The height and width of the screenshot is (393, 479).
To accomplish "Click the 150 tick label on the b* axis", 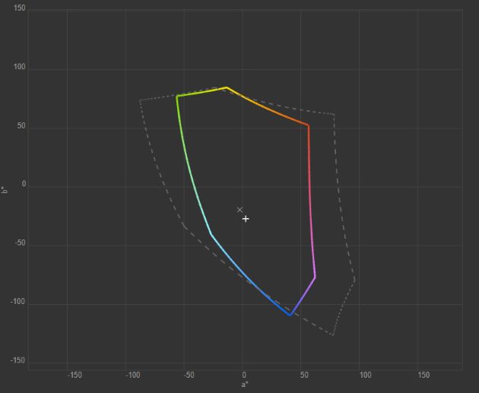I will pos(19,8).
